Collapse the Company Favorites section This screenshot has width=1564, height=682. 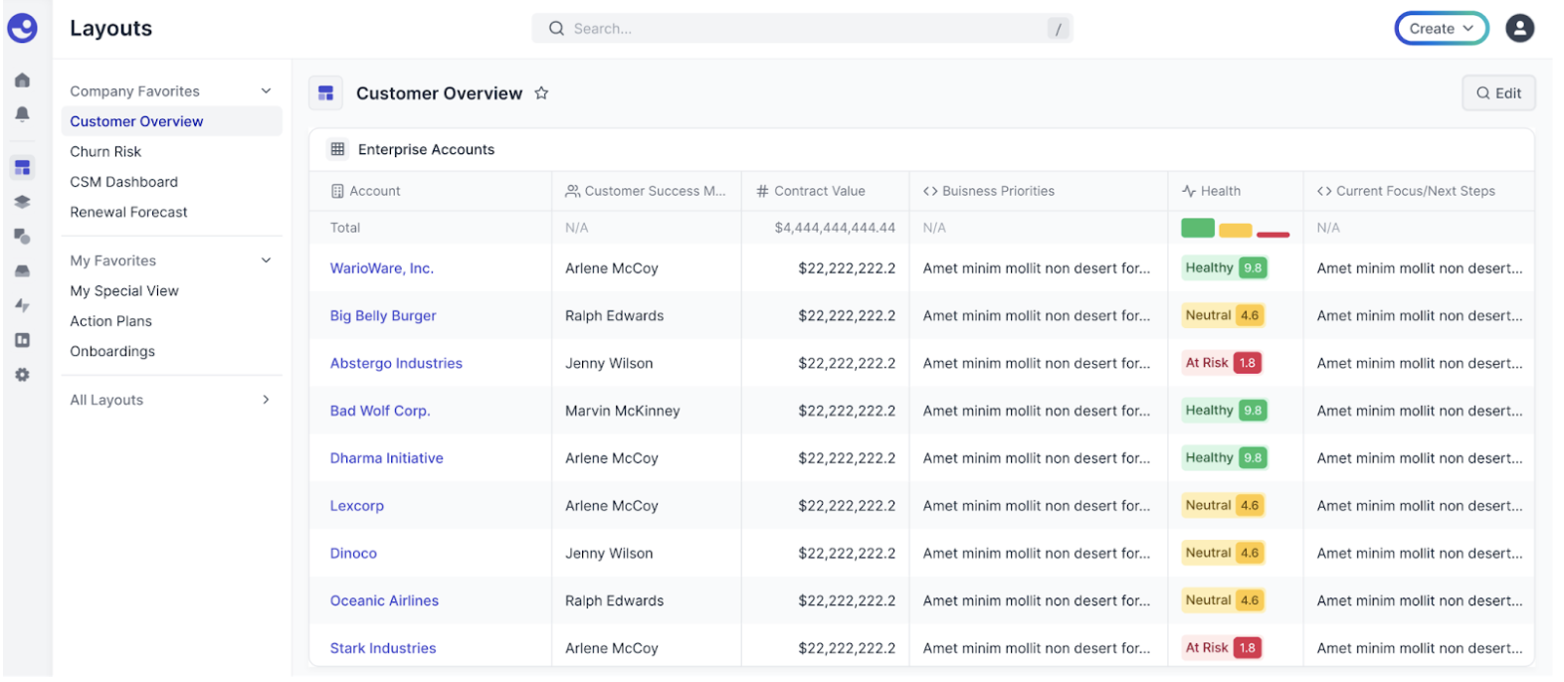(x=266, y=90)
